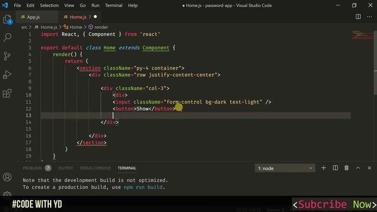Close the terminal panel
The image size is (377, 212).
click(x=369, y=168)
